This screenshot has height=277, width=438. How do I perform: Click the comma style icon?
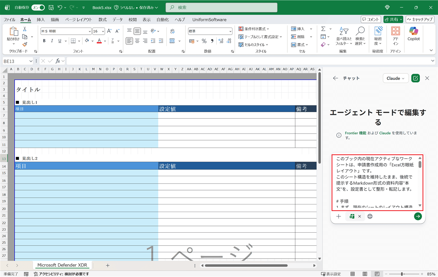(212, 41)
